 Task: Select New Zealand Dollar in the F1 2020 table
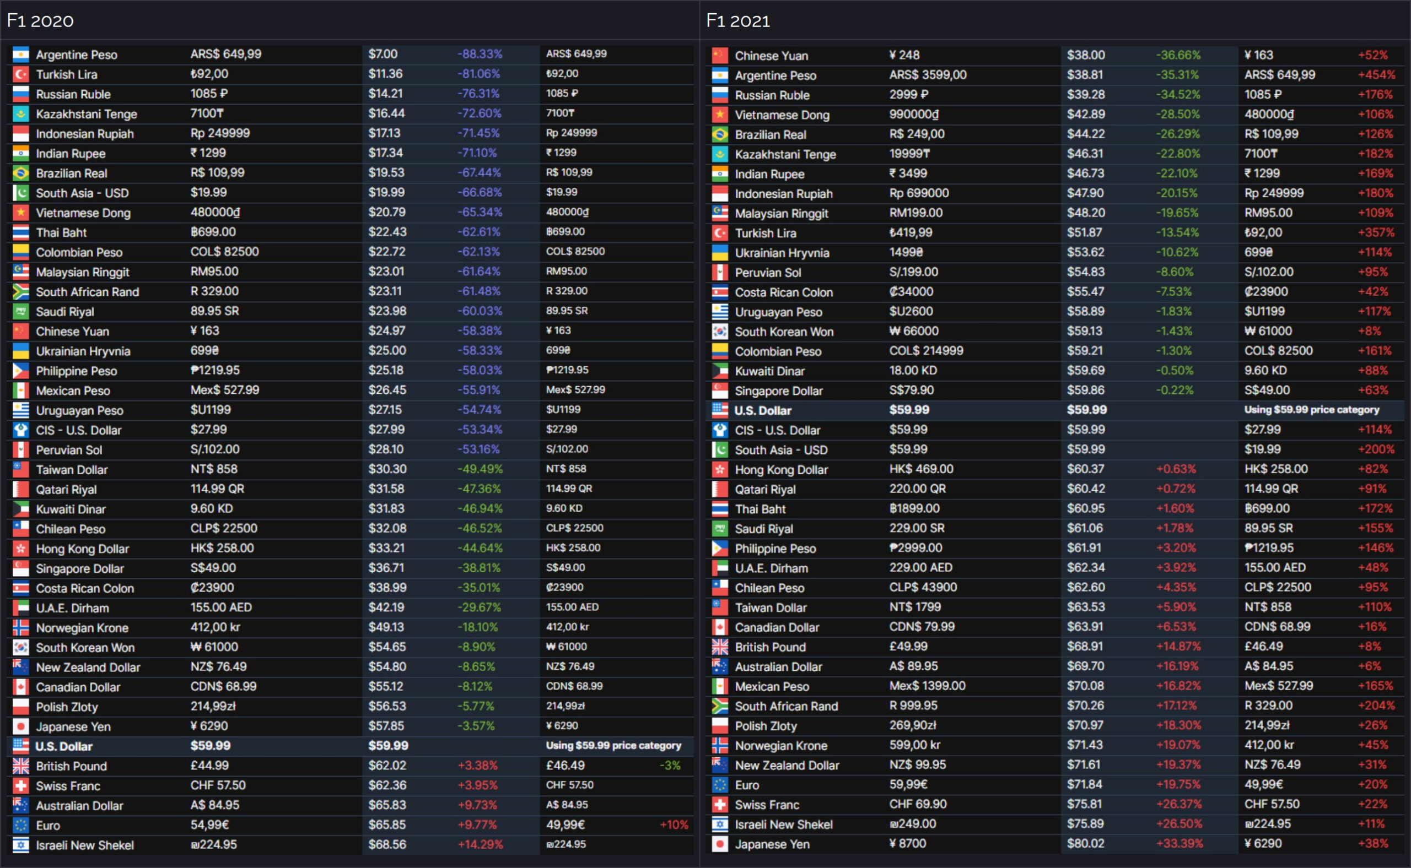pyautogui.click(x=88, y=667)
